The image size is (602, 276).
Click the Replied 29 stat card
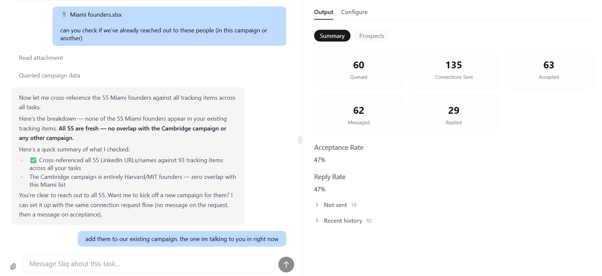pos(453,114)
